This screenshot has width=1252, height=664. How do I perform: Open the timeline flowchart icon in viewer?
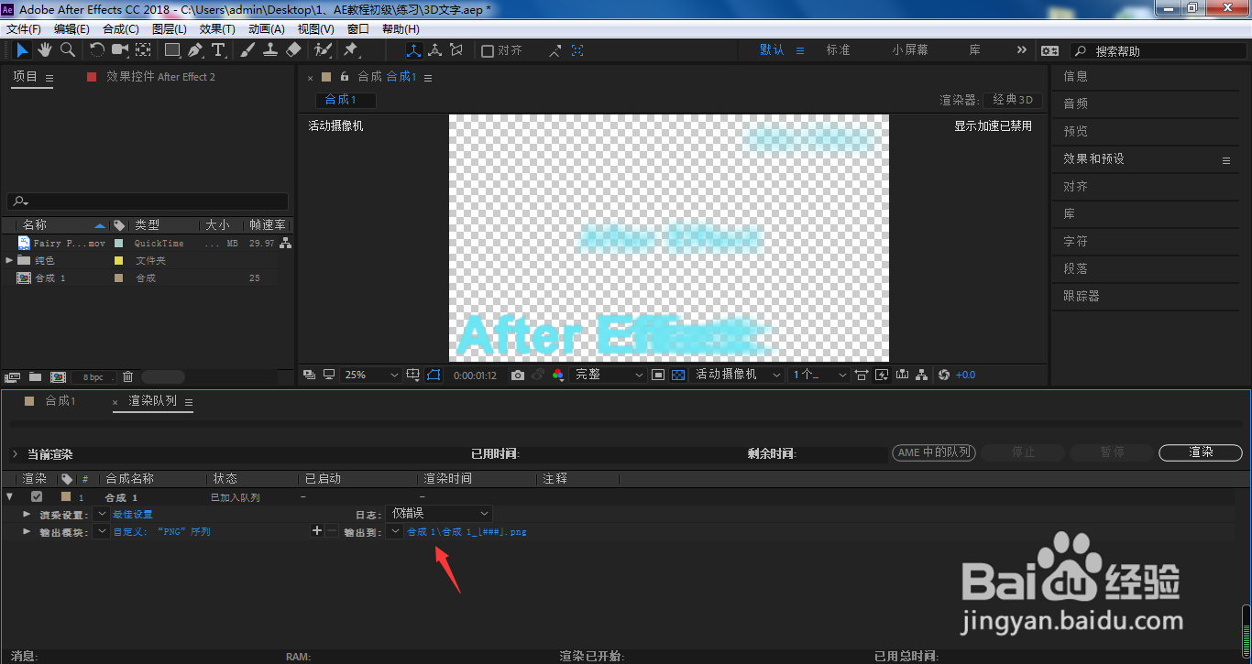click(923, 375)
